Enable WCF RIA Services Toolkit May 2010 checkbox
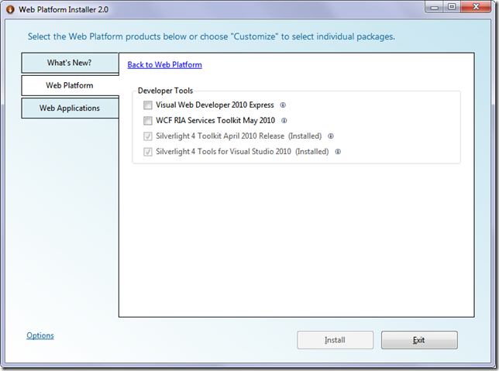Image resolution: width=499 pixels, height=371 pixels. [148, 121]
